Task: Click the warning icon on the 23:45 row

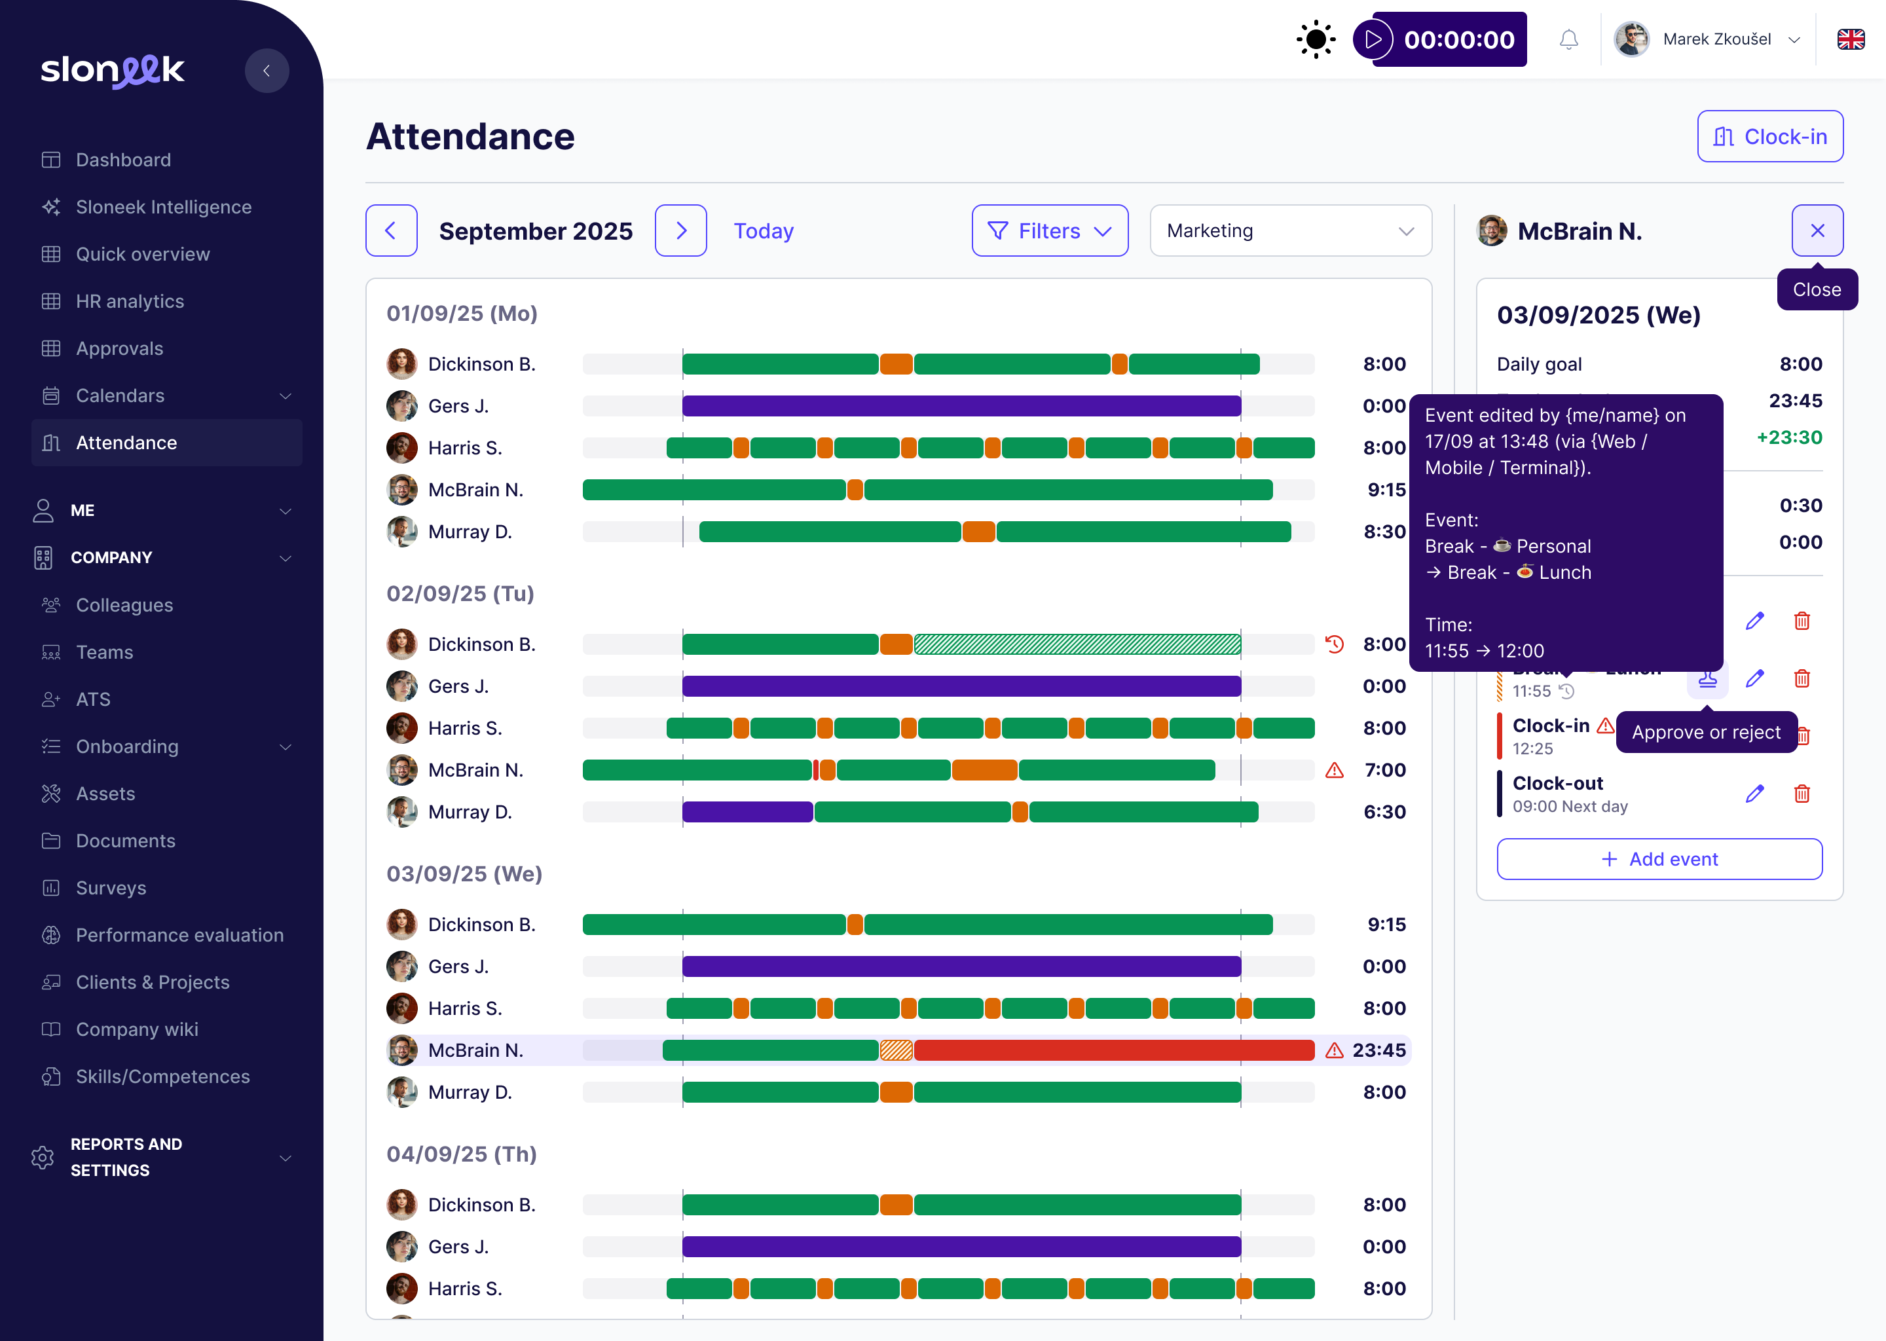Action: click(1335, 1050)
